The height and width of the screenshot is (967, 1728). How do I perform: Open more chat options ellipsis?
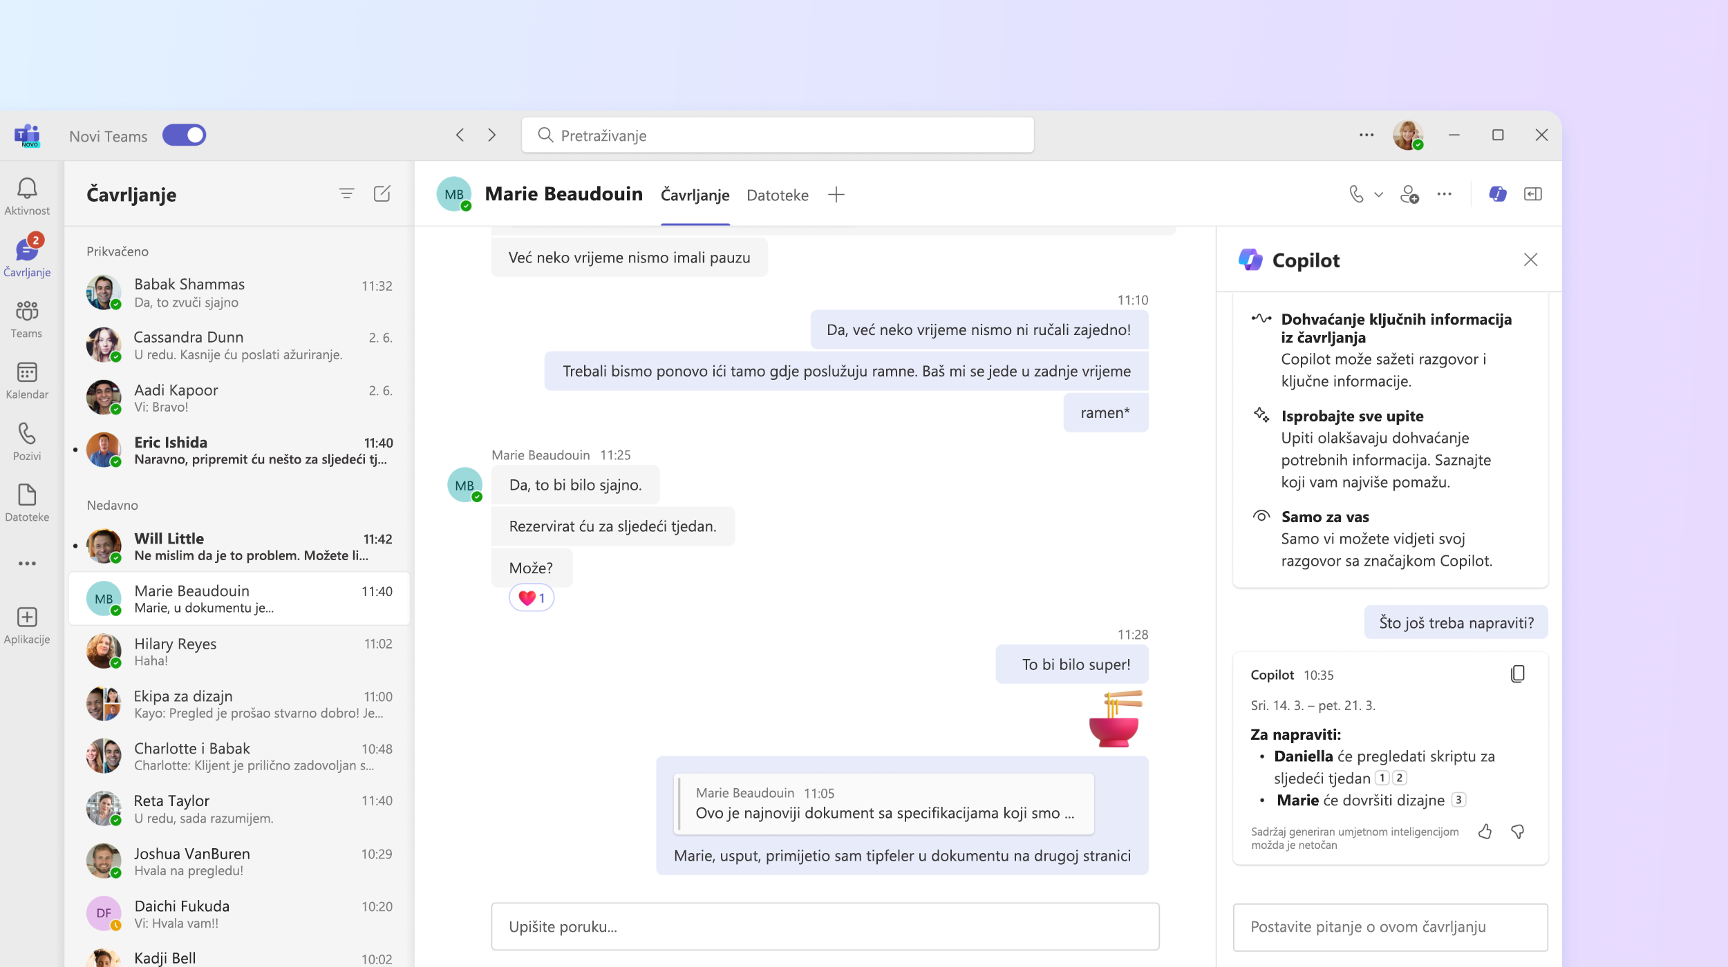(x=1444, y=194)
